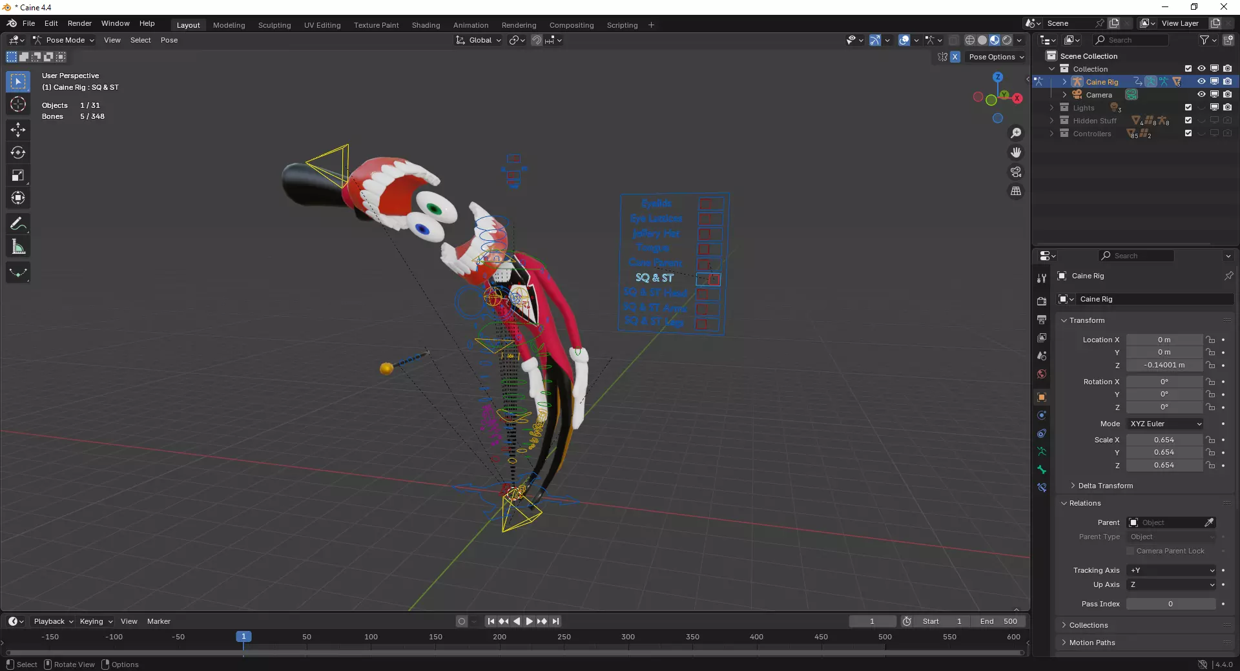Open the Pose menu in viewport header
This screenshot has width=1240, height=671.
coord(169,40)
